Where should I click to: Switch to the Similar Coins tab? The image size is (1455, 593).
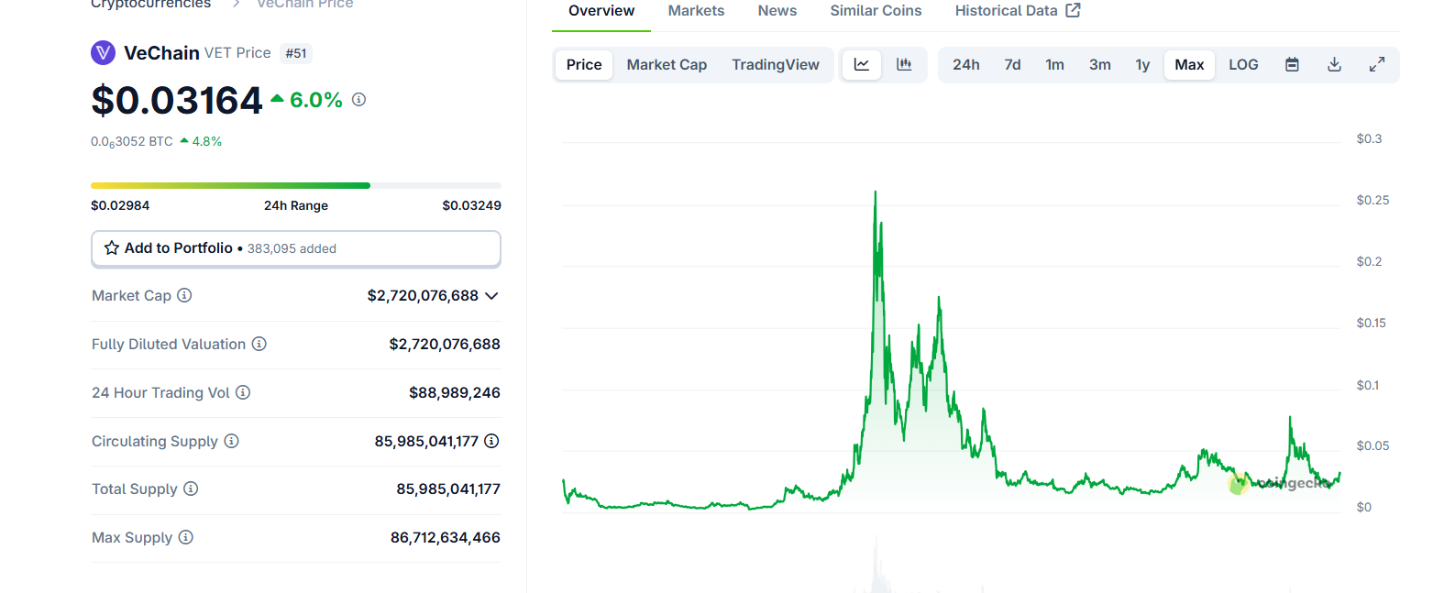click(x=876, y=11)
